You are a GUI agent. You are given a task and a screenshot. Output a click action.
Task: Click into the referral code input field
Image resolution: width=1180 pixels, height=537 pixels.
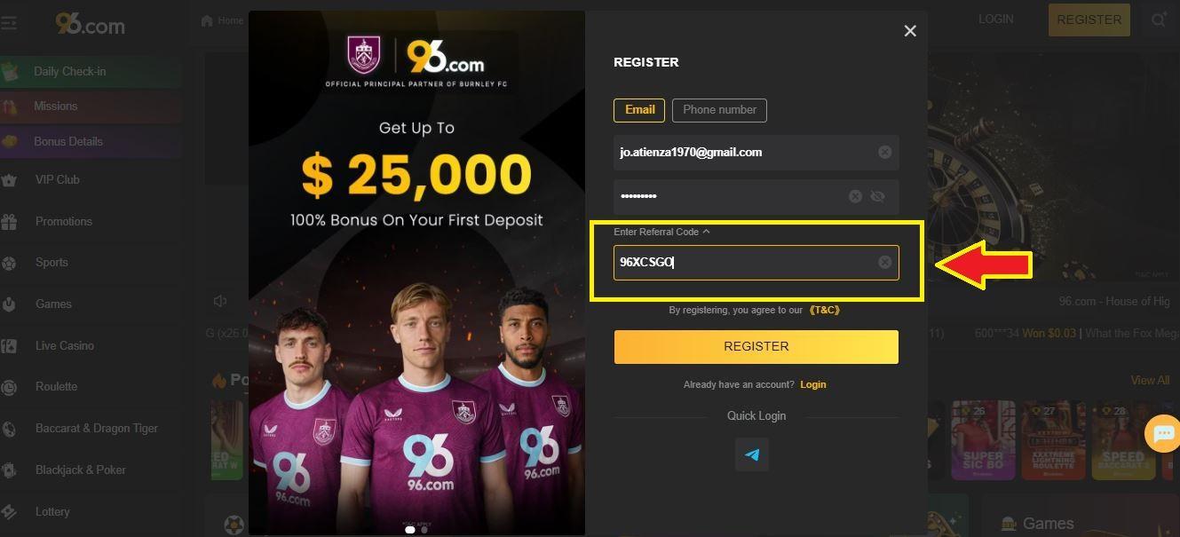click(x=746, y=263)
